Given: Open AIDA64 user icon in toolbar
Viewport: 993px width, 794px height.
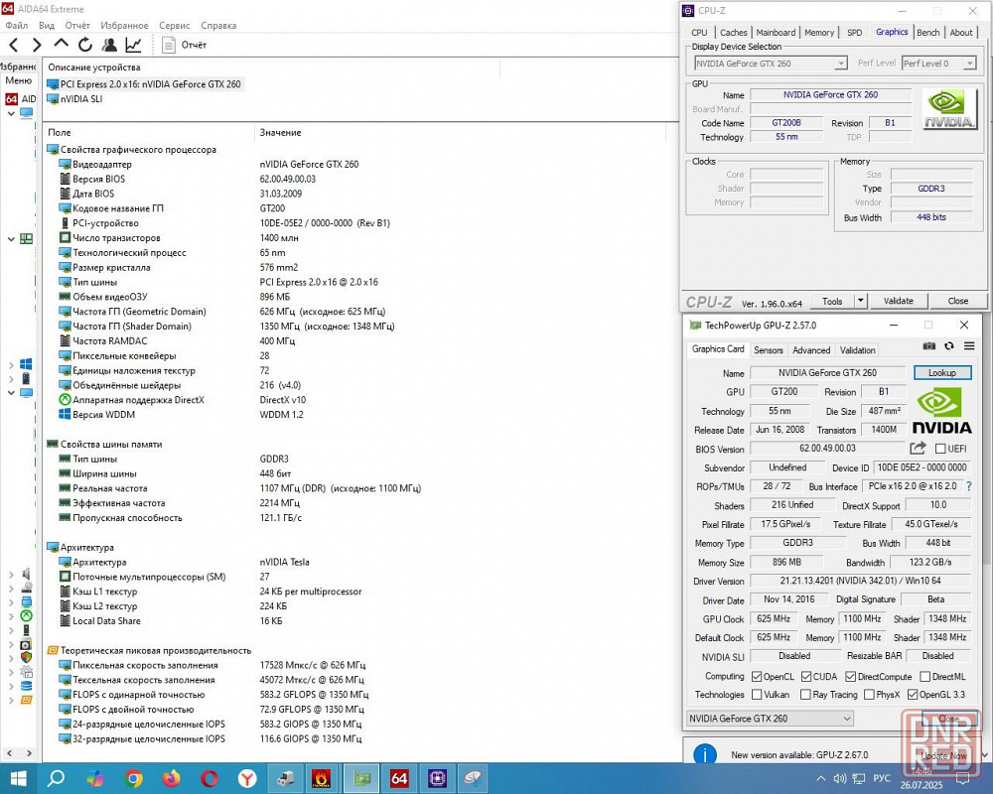Looking at the screenshot, I should (109, 45).
